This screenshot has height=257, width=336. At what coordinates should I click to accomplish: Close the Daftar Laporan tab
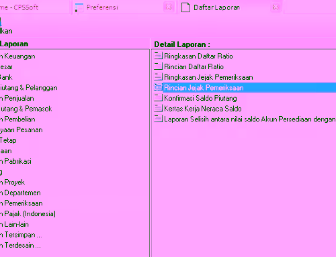coord(276,7)
